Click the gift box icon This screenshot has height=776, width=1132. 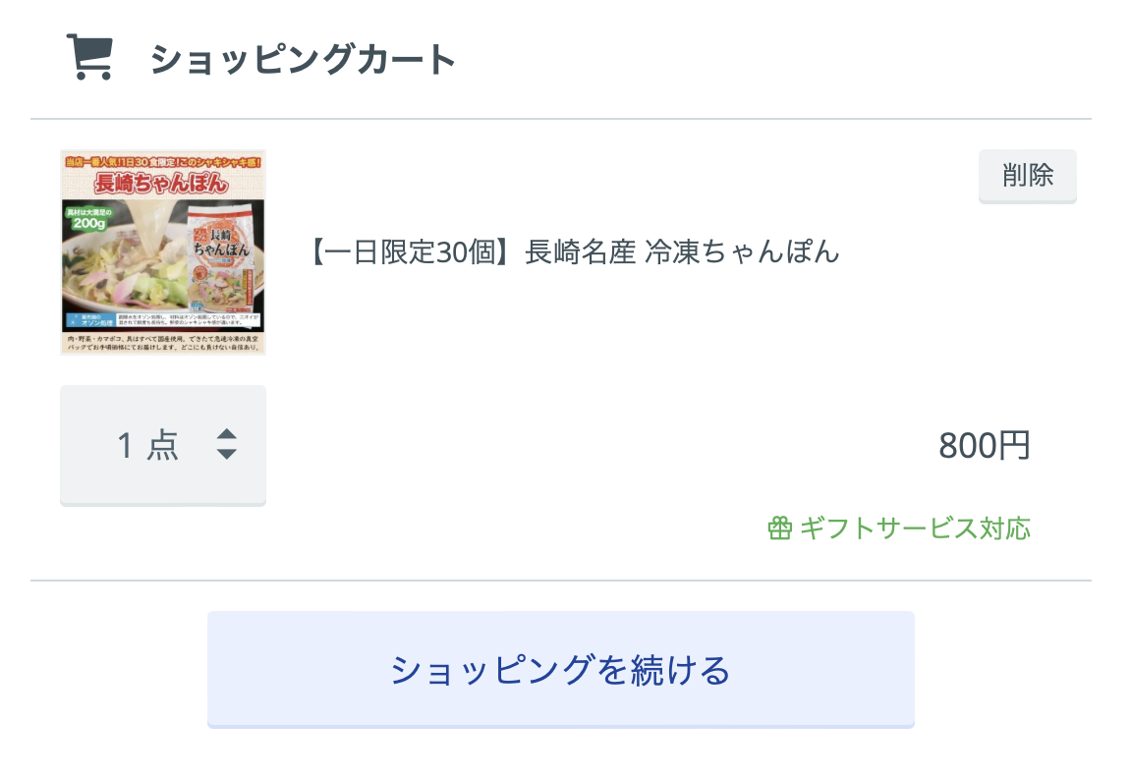tap(779, 528)
